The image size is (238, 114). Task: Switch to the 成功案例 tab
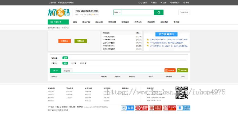(67, 71)
